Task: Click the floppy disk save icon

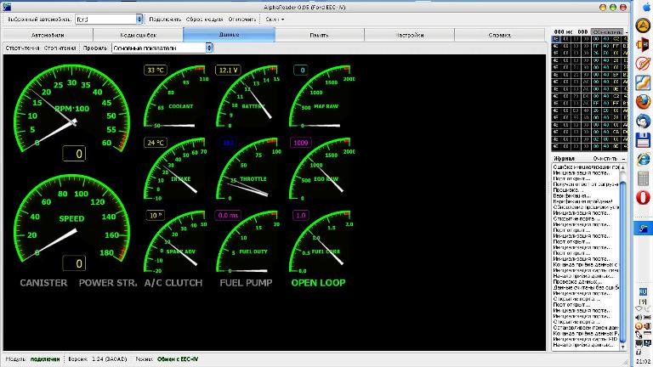Action: click(644, 140)
